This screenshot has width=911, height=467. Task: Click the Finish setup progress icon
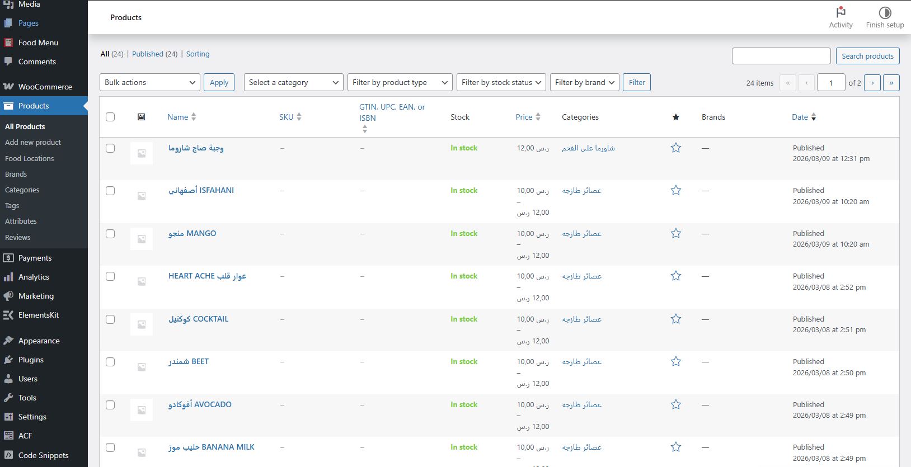[x=885, y=13]
